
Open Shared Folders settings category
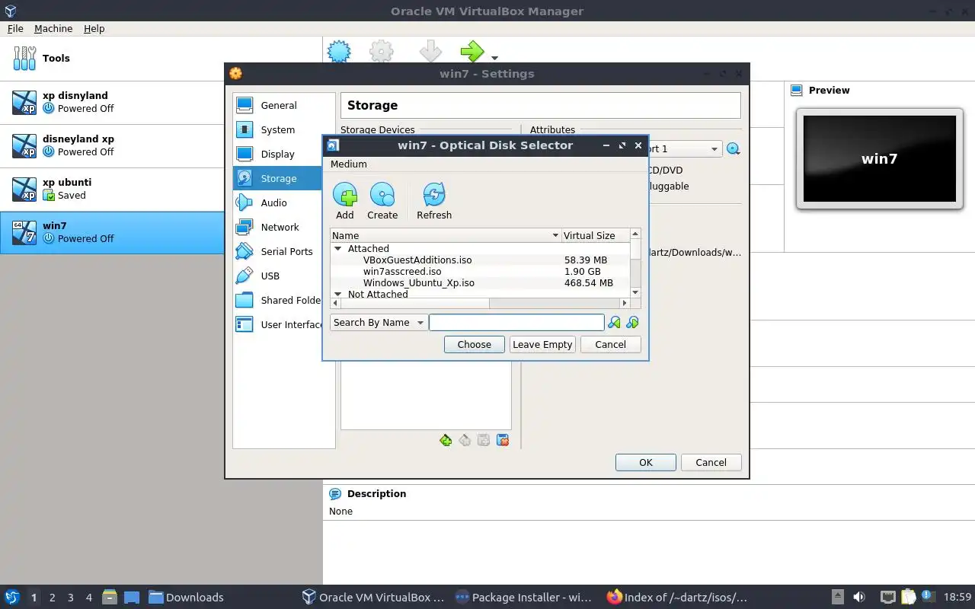278,300
